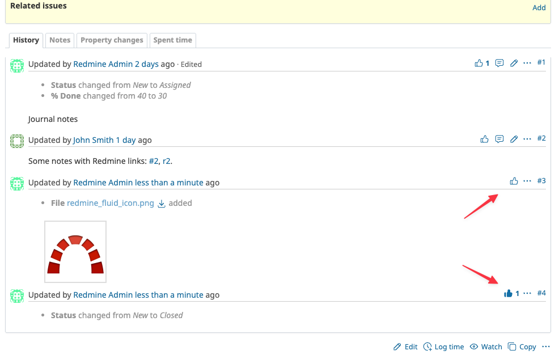
Task: Expand the three-dot menu on entry #3
Action: [x=527, y=181]
